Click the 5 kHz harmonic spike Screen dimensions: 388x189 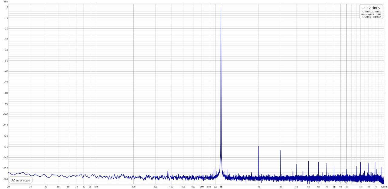(308, 169)
